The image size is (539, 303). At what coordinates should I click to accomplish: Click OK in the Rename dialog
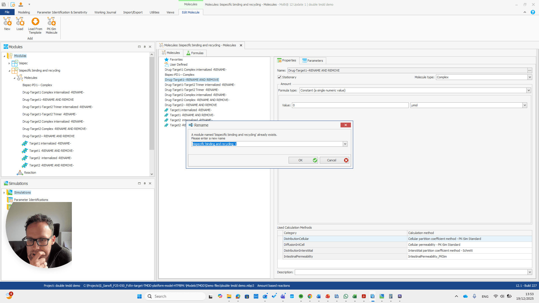click(303, 160)
